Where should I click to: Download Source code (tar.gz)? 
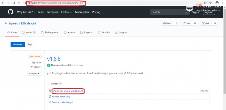coord(62,102)
